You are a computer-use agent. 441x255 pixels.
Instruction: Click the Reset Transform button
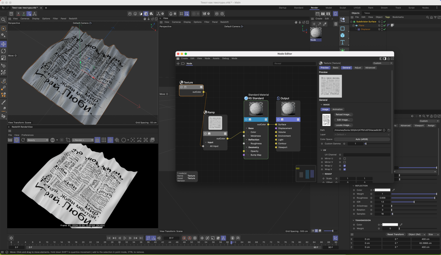(395, 234)
